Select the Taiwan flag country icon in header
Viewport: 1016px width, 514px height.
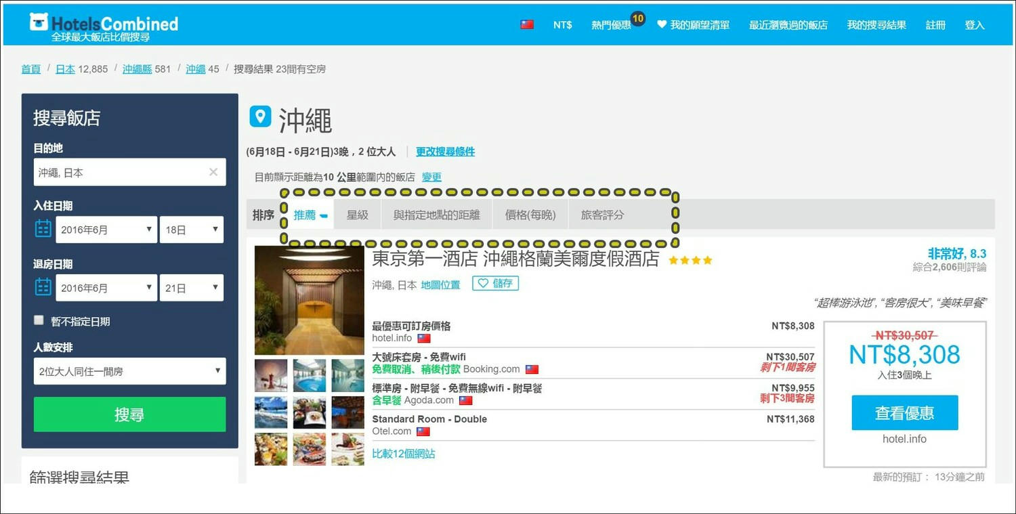click(527, 24)
